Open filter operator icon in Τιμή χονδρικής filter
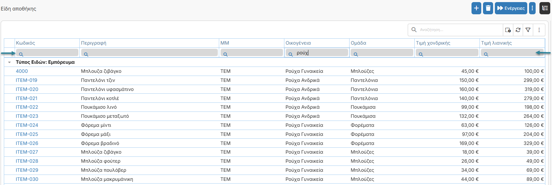Viewport: 552px width, 185px height. tap(421, 54)
